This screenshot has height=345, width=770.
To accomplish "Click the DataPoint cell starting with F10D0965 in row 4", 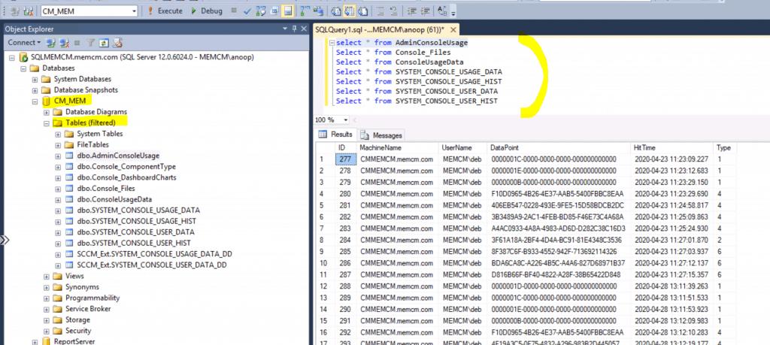I will point(559,194).
